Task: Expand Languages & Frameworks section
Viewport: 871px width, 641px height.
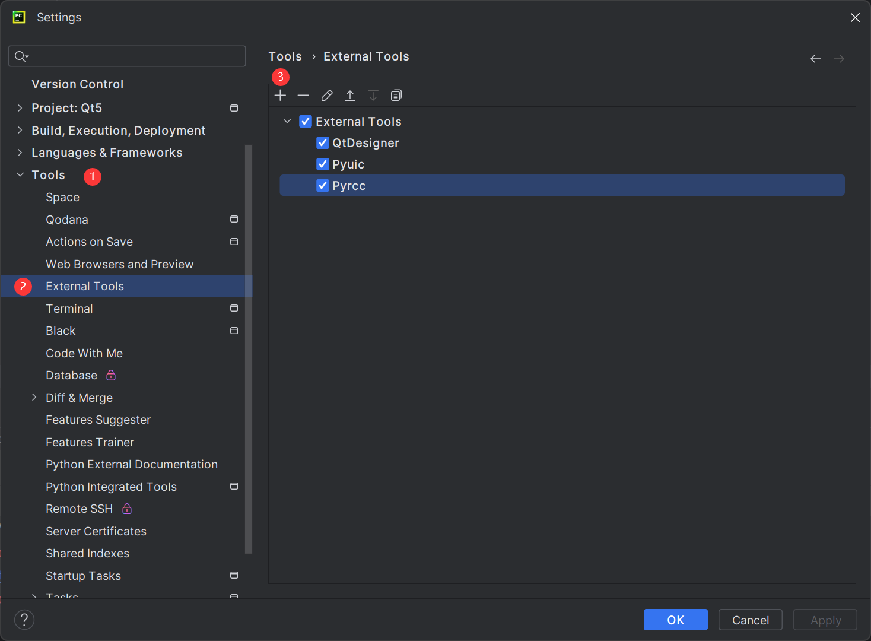Action: pos(20,153)
